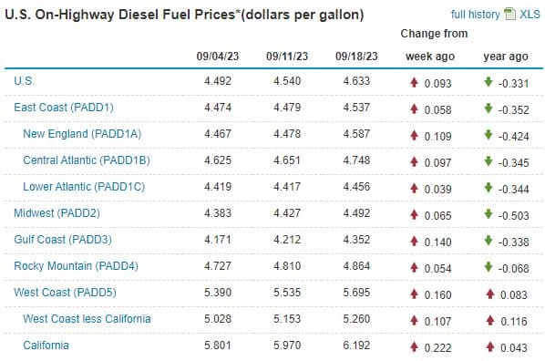Open the U.S. region link
The width and height of the screenshot is (545, 361).
click(x=24, y=81)
